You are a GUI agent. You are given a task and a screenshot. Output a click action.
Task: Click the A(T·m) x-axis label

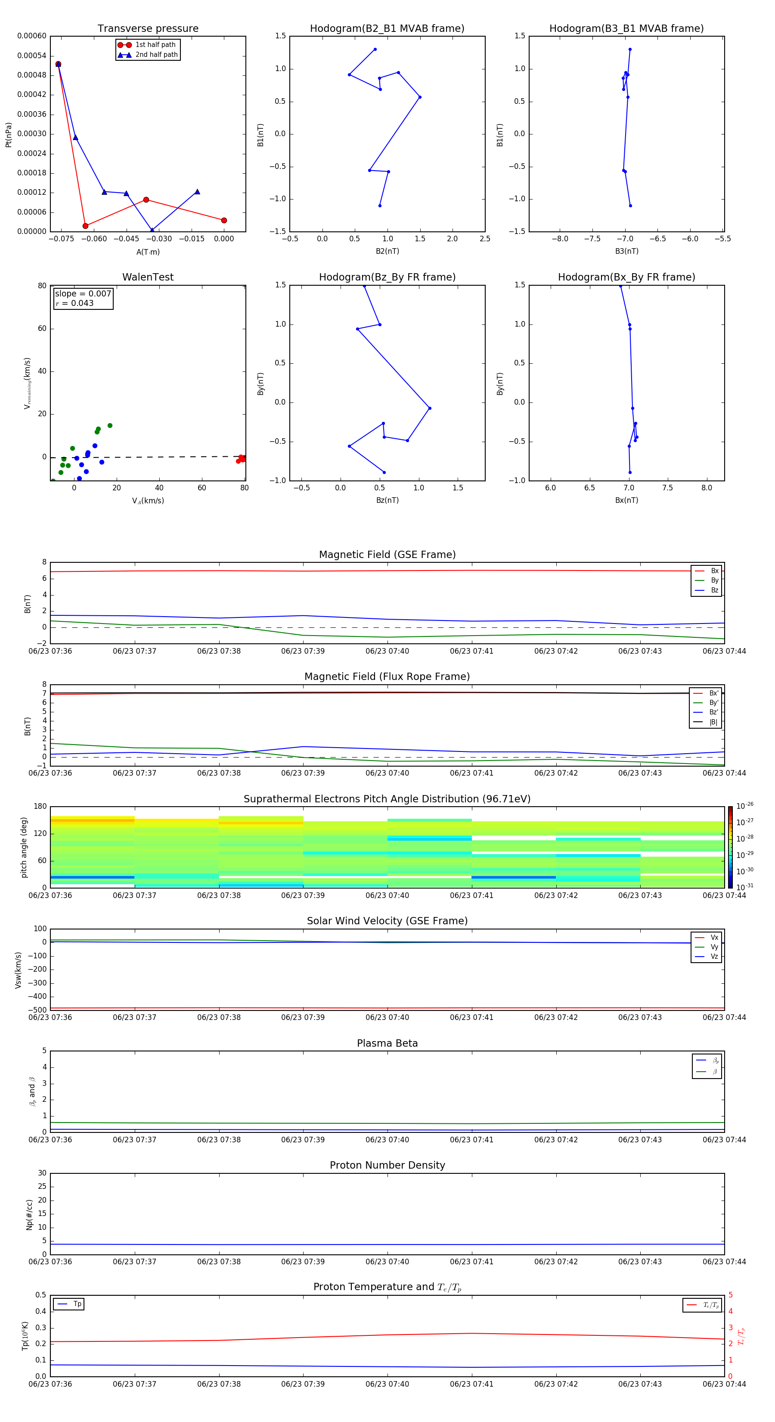[x=148, y=252]
